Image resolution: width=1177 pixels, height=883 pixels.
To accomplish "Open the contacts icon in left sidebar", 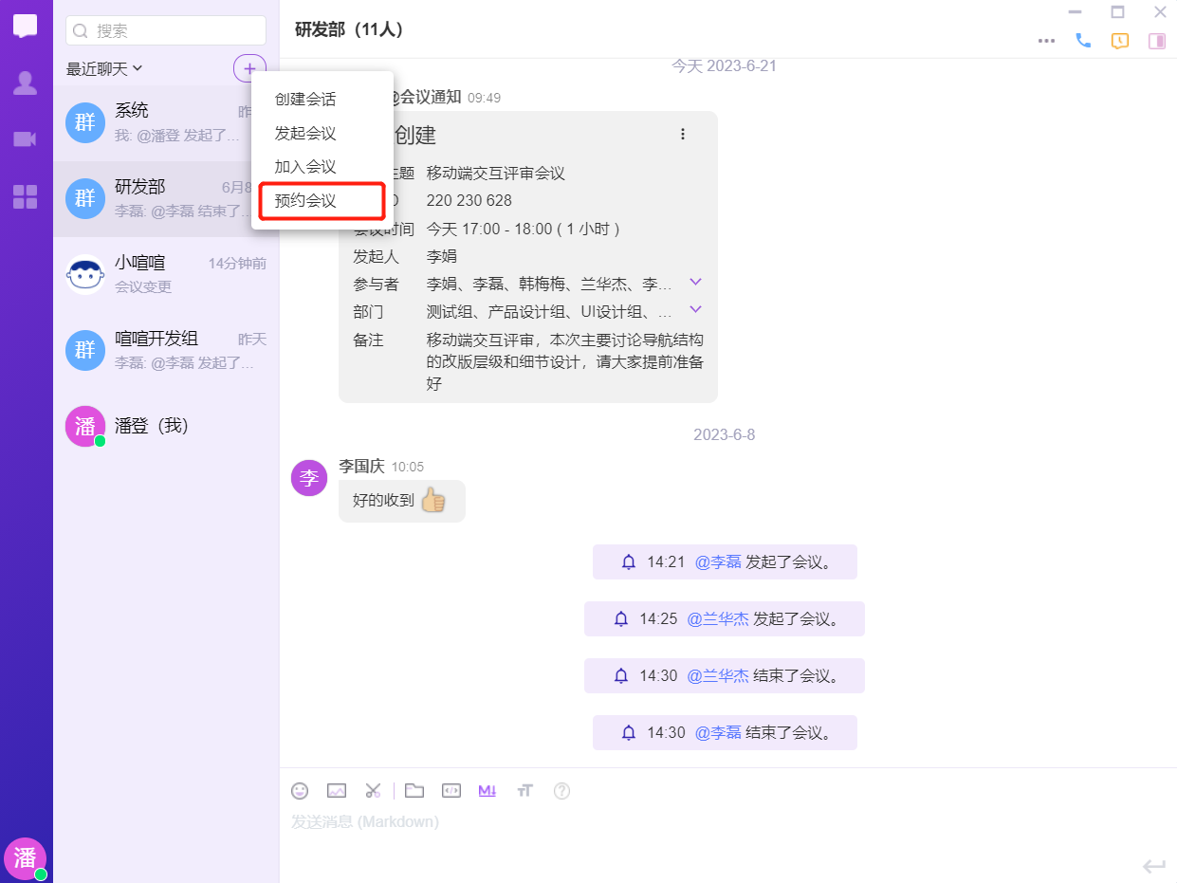I will 26,83.
